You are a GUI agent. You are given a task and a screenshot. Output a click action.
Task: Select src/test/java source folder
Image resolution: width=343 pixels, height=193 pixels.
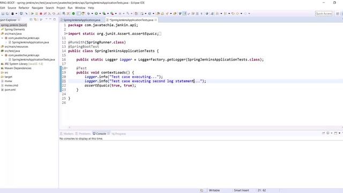[x=12, y=51]
